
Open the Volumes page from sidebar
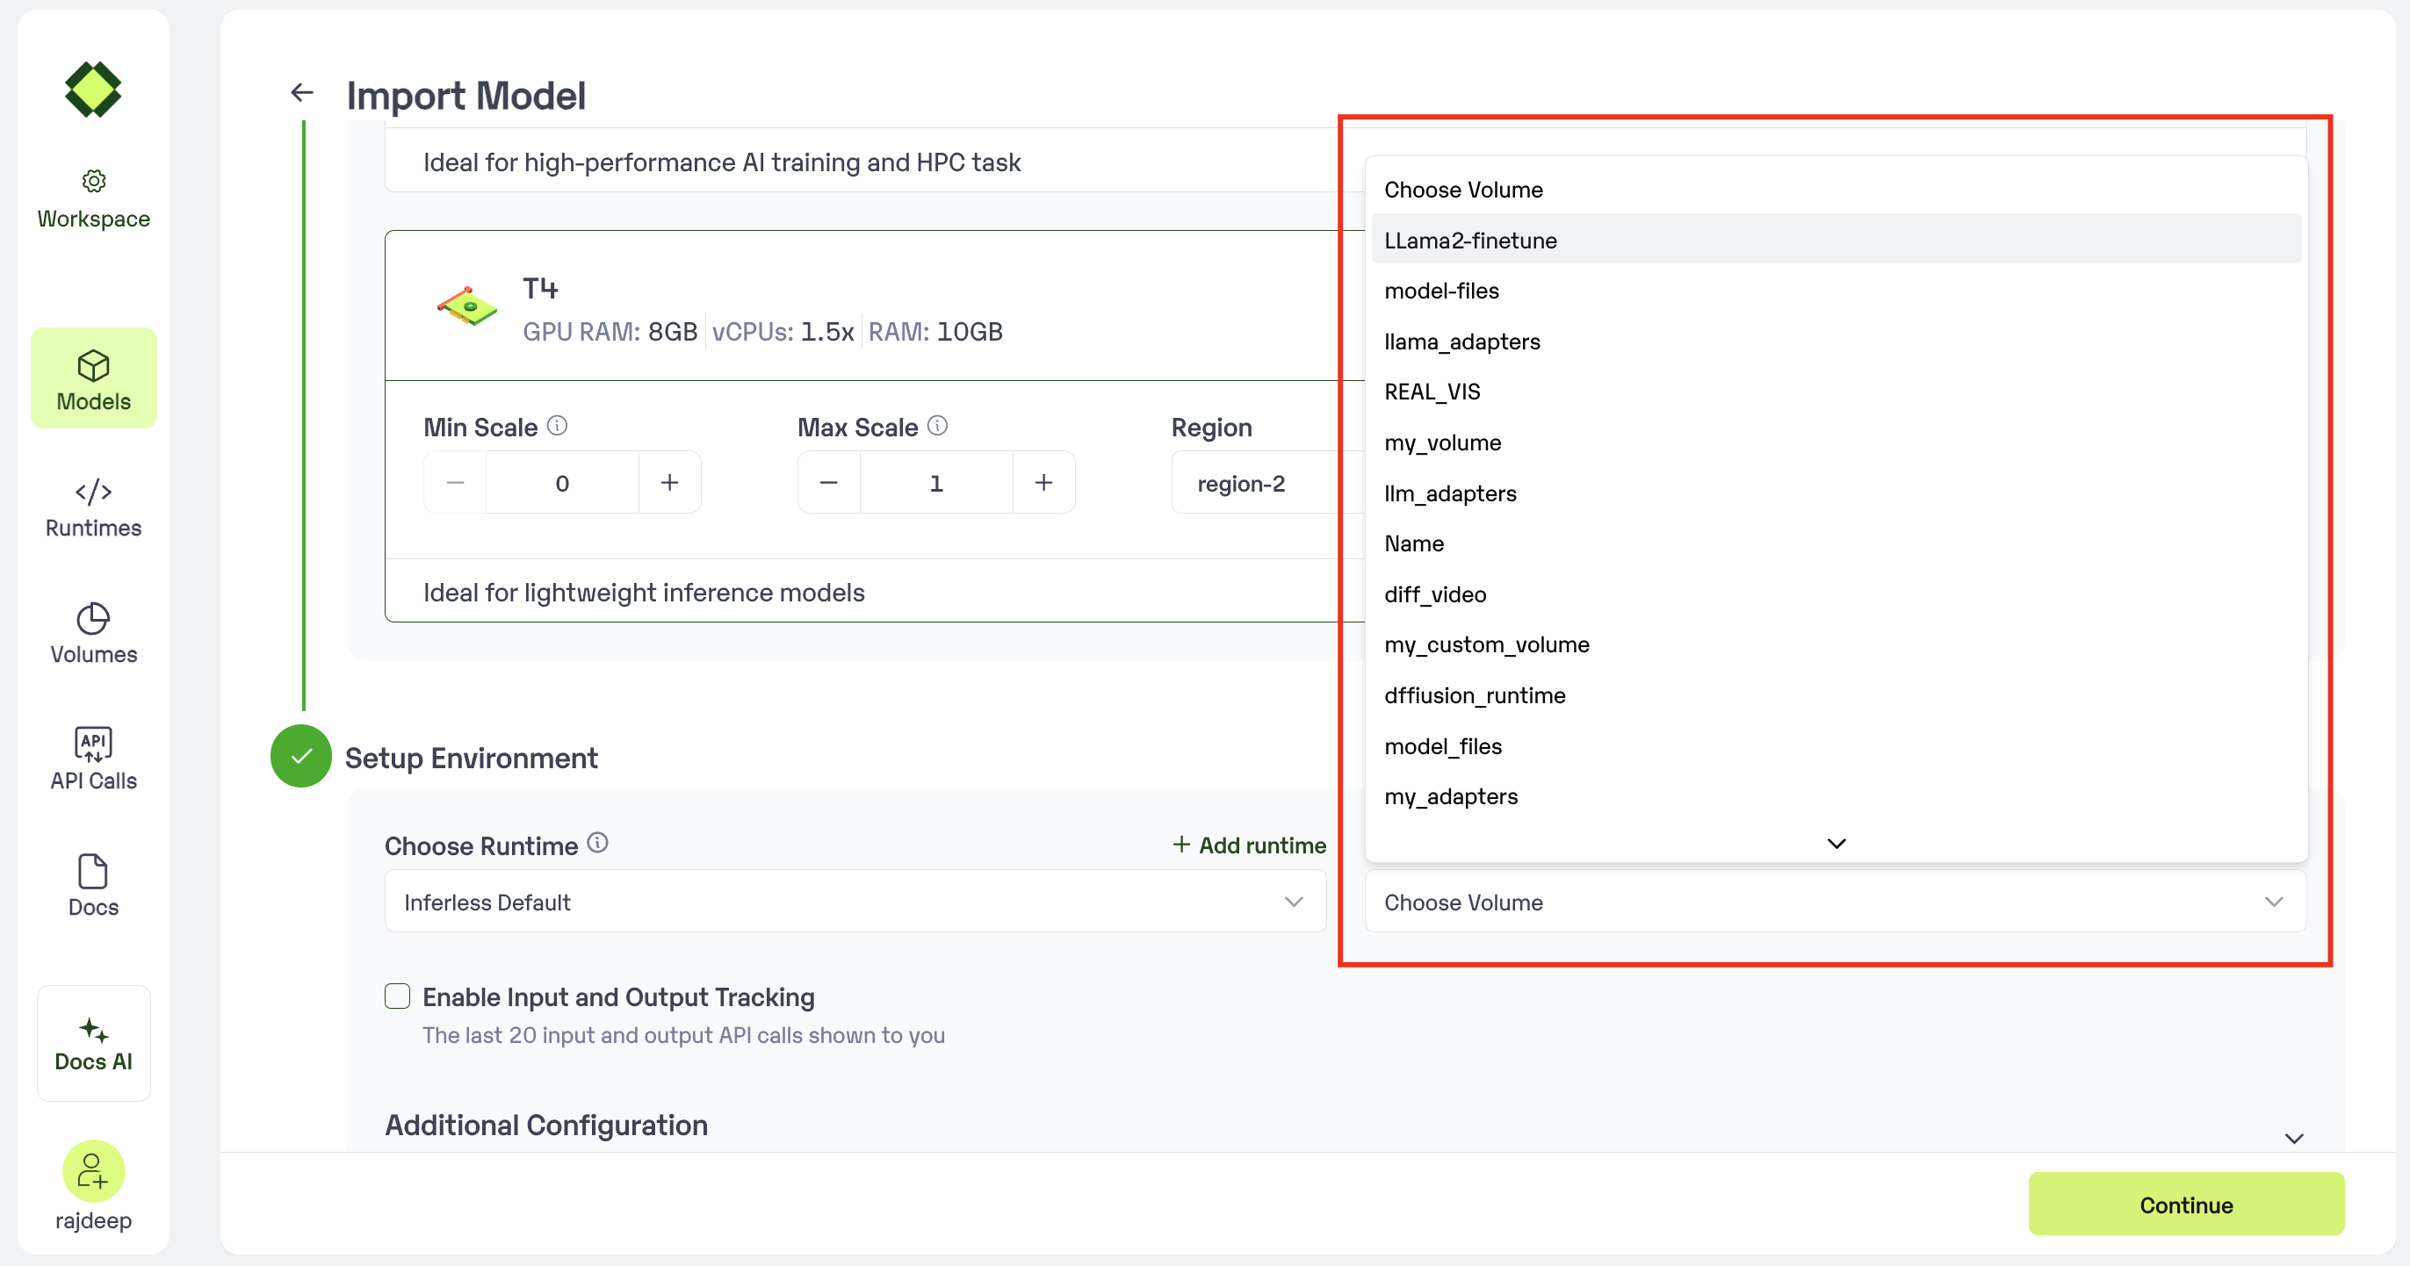pyautogui.click(x=94, y=634)
